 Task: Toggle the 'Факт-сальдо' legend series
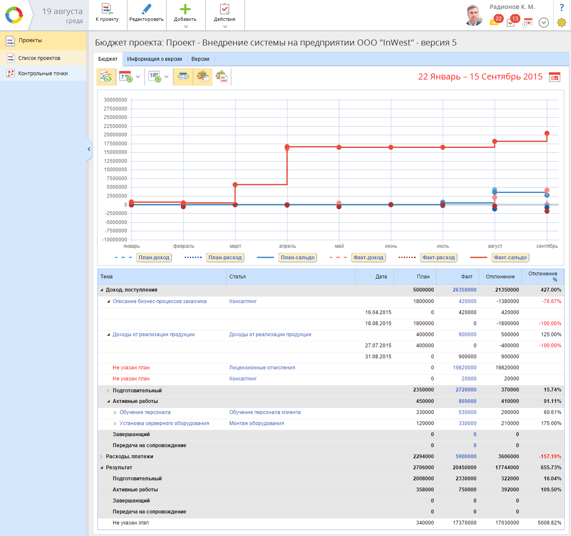point(510,258)
